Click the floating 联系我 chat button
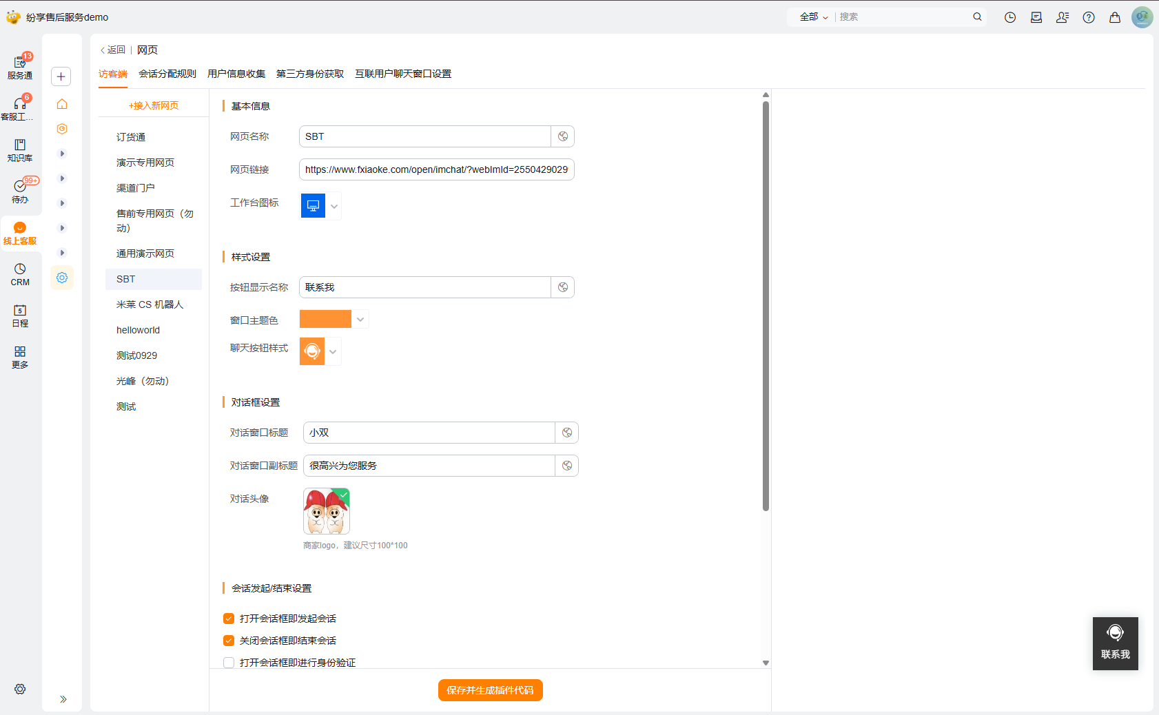 pyautogui.click(x=1116, y=643)
